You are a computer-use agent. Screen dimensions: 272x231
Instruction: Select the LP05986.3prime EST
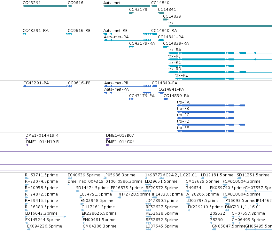click(105, 178)
